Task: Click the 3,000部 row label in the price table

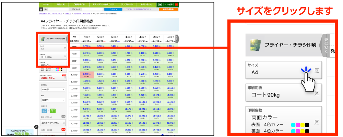Action: (74, 103)
